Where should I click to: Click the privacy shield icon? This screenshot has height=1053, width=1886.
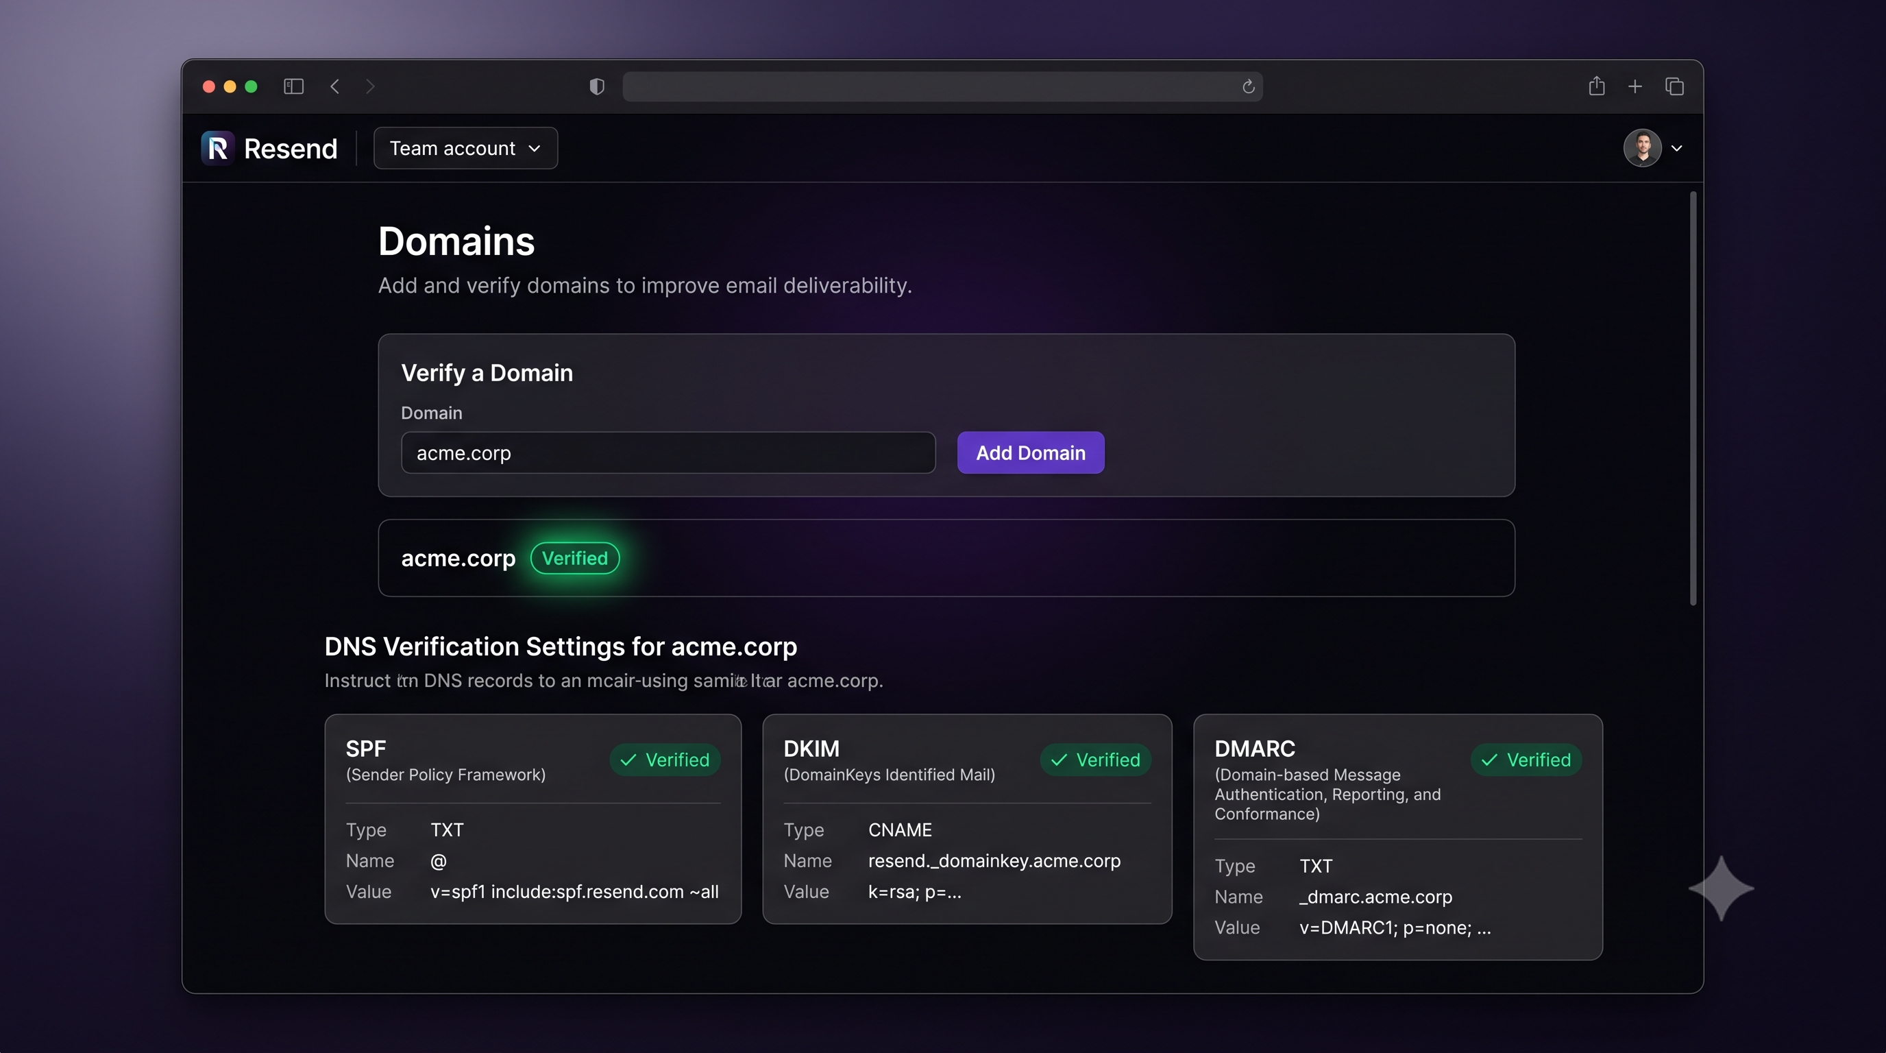pyautogui.click(x=597, y=86)
